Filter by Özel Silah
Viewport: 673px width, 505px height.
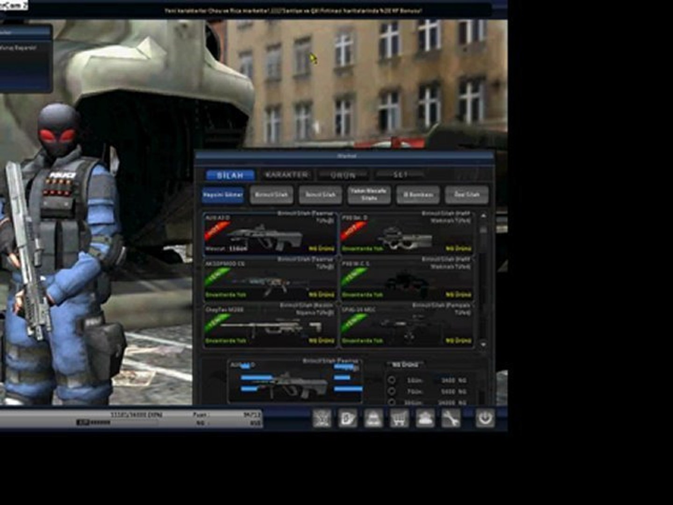[467, 195]
